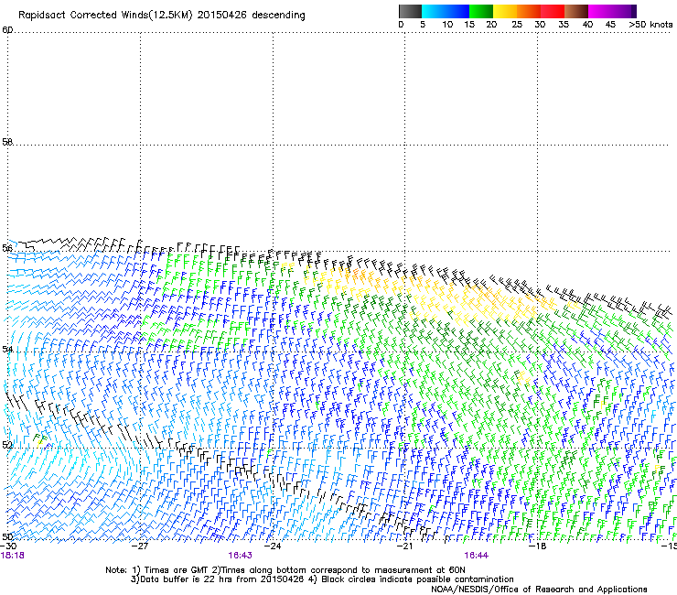The height and width of the screenshot is (595, 677).
Task: Click the longitude label '-30'
Action: [x=8, y=546]
